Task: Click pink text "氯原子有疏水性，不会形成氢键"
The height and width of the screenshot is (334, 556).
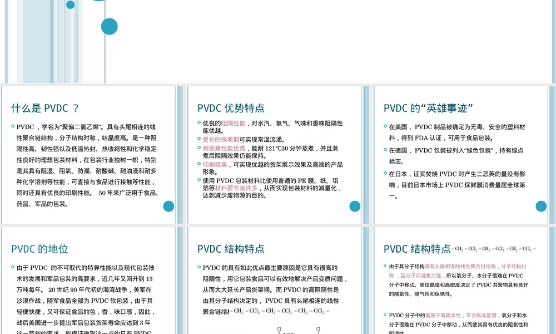Action: [x=460, y=316]
